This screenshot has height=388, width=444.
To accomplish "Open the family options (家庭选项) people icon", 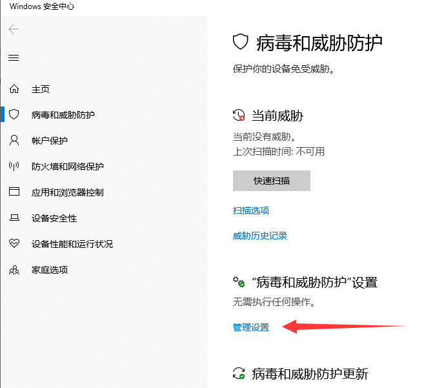I will [14, 270].
